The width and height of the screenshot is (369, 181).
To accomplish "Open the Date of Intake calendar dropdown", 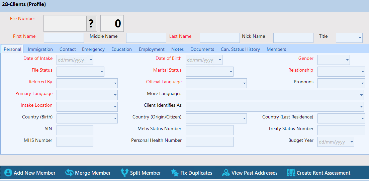I will (x=90, y=60).
